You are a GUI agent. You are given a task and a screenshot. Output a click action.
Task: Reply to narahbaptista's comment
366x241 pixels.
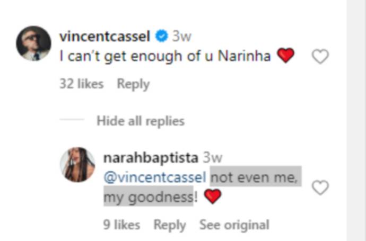170,225
